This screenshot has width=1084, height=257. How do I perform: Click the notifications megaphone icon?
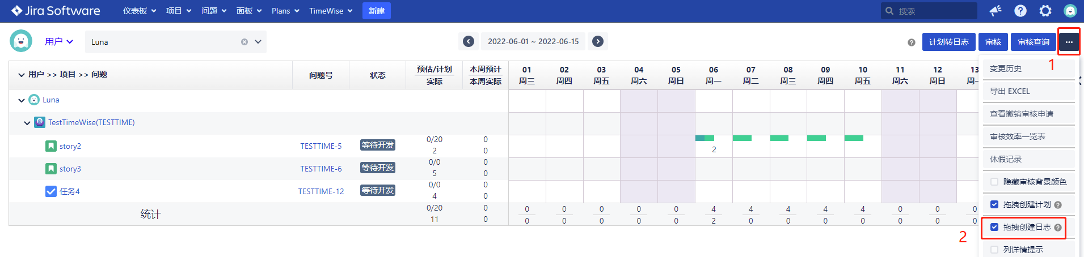click(996, 11)
